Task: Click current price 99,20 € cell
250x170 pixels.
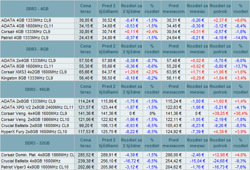Action: click(x=86, y=126)
